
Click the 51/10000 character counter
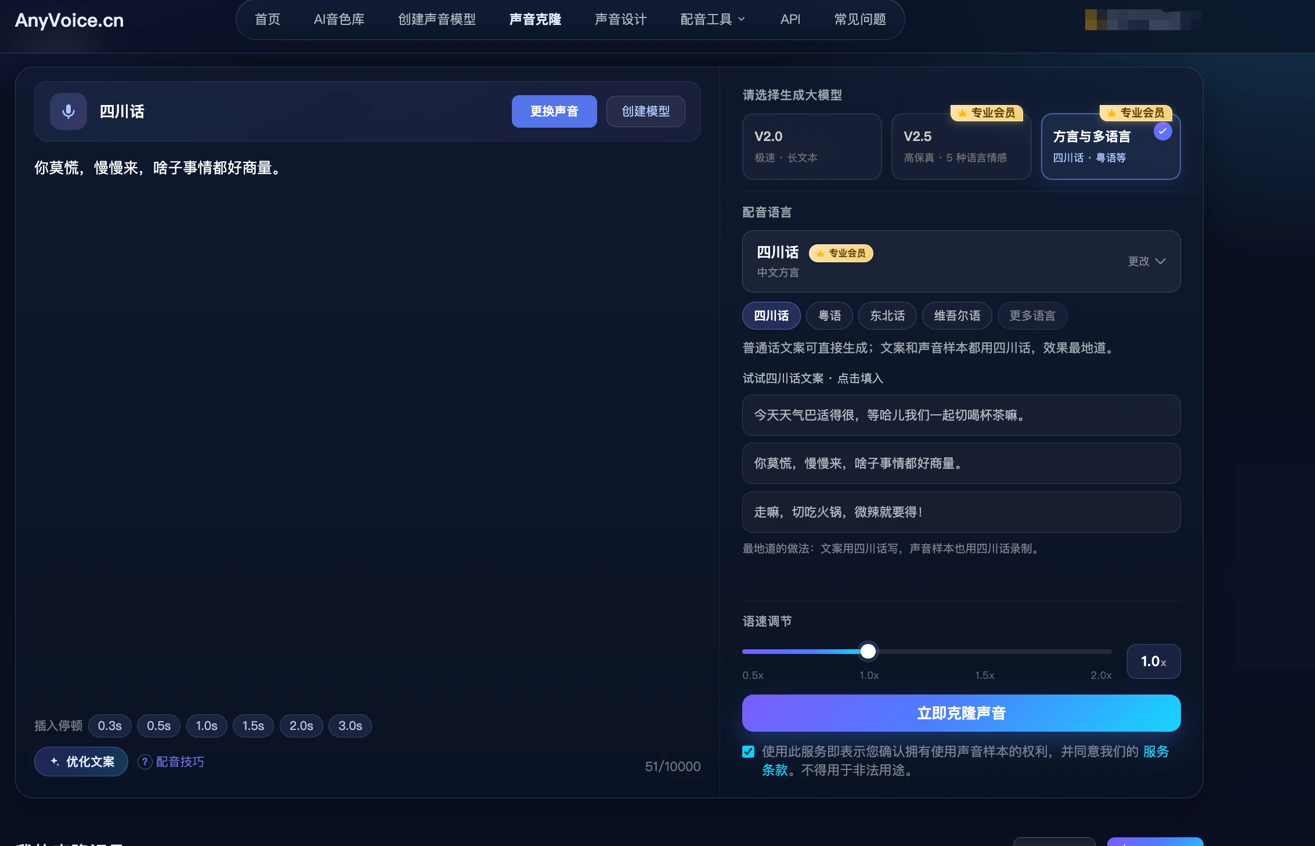pyautogui.click(x=673, y=767)
